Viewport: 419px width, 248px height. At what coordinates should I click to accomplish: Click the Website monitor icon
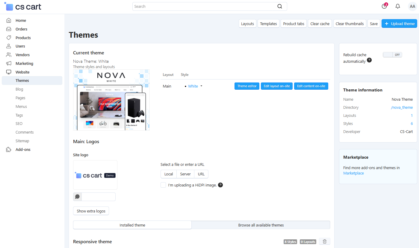pos(9,72)
